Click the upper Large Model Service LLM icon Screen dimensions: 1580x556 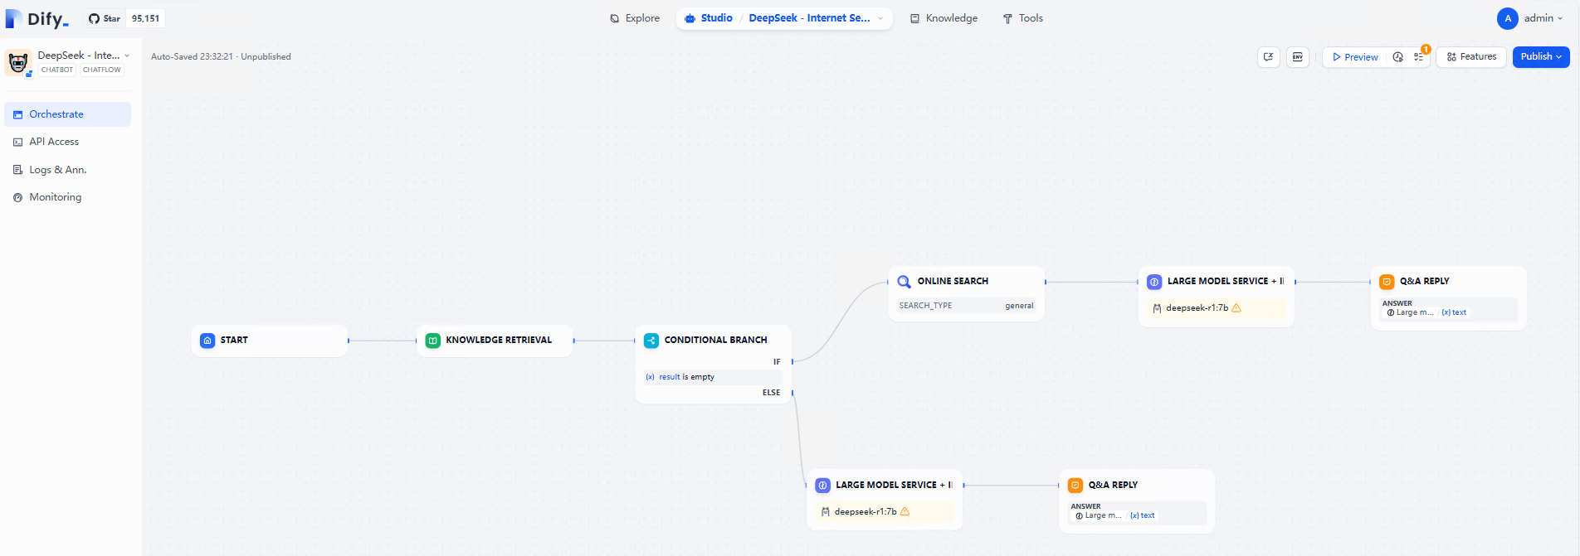coord(1154,282)
